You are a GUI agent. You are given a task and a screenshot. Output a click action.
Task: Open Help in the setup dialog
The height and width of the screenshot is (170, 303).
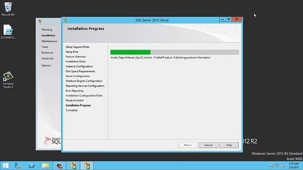(x=229, y=145)
